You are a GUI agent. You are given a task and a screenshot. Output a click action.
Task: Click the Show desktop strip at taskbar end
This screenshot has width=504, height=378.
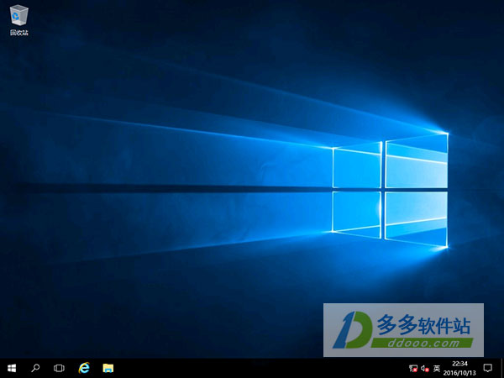502,368
